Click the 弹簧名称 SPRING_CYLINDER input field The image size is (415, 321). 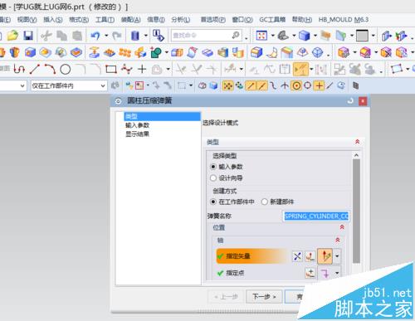(x=316, y=216)
